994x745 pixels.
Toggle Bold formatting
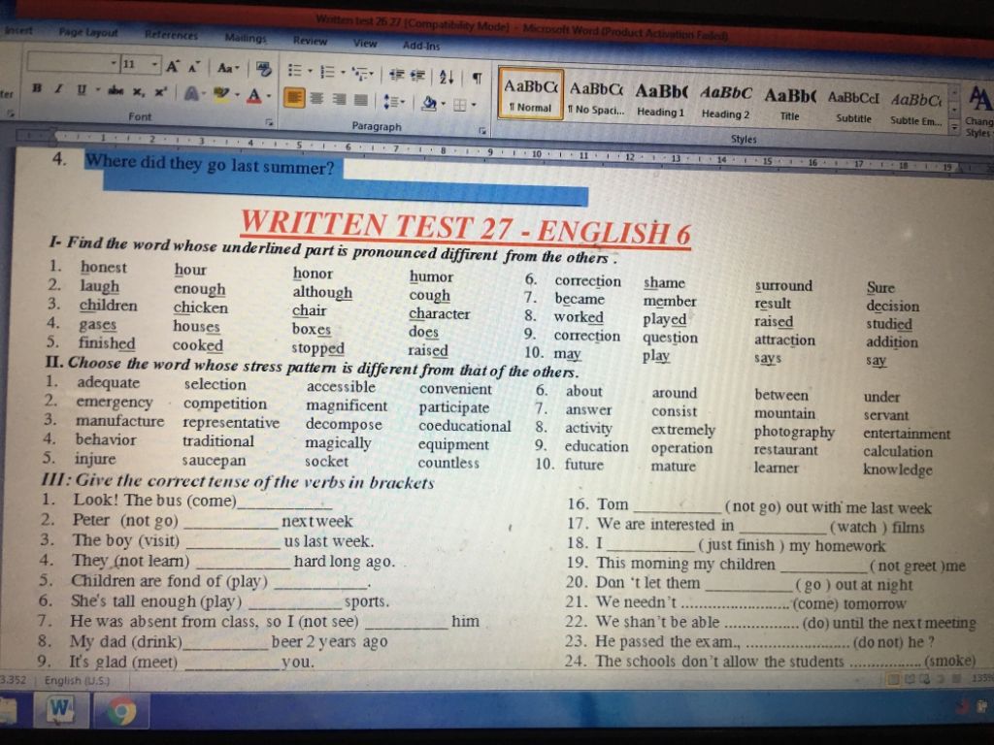tap(37, 88)
